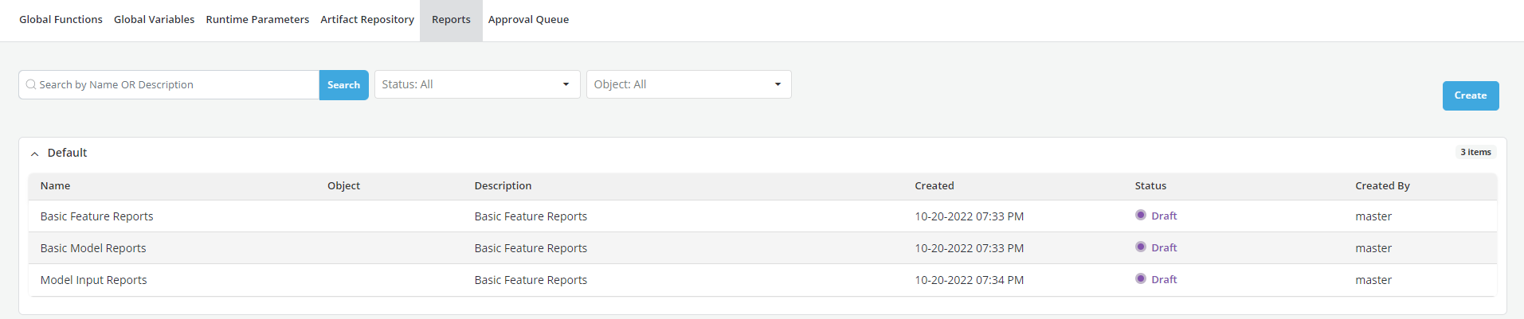Select the Approval Queue tab
The width and height of the screenshot is (1524, 319).
pyautogui.click(x=528, y=20)
